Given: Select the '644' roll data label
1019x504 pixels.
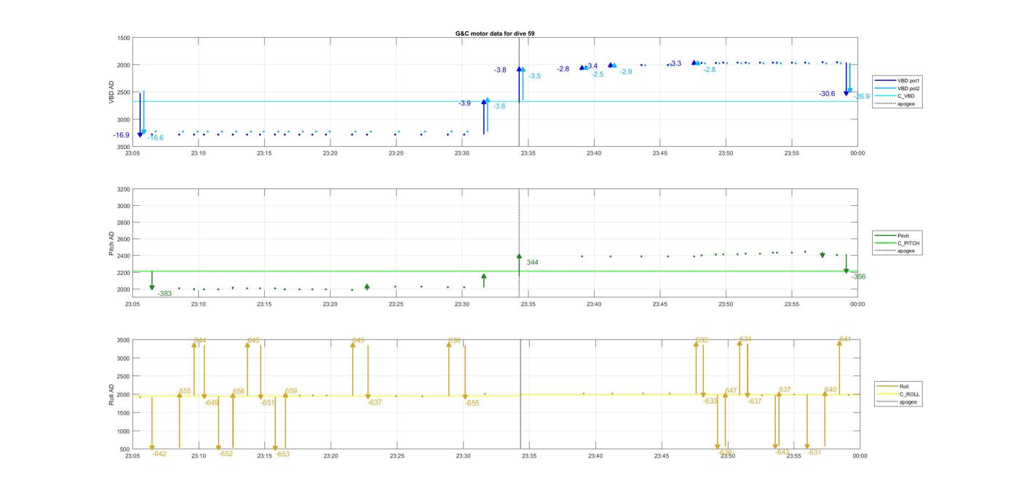Looking at the screenshot, I should coord(200,340).
